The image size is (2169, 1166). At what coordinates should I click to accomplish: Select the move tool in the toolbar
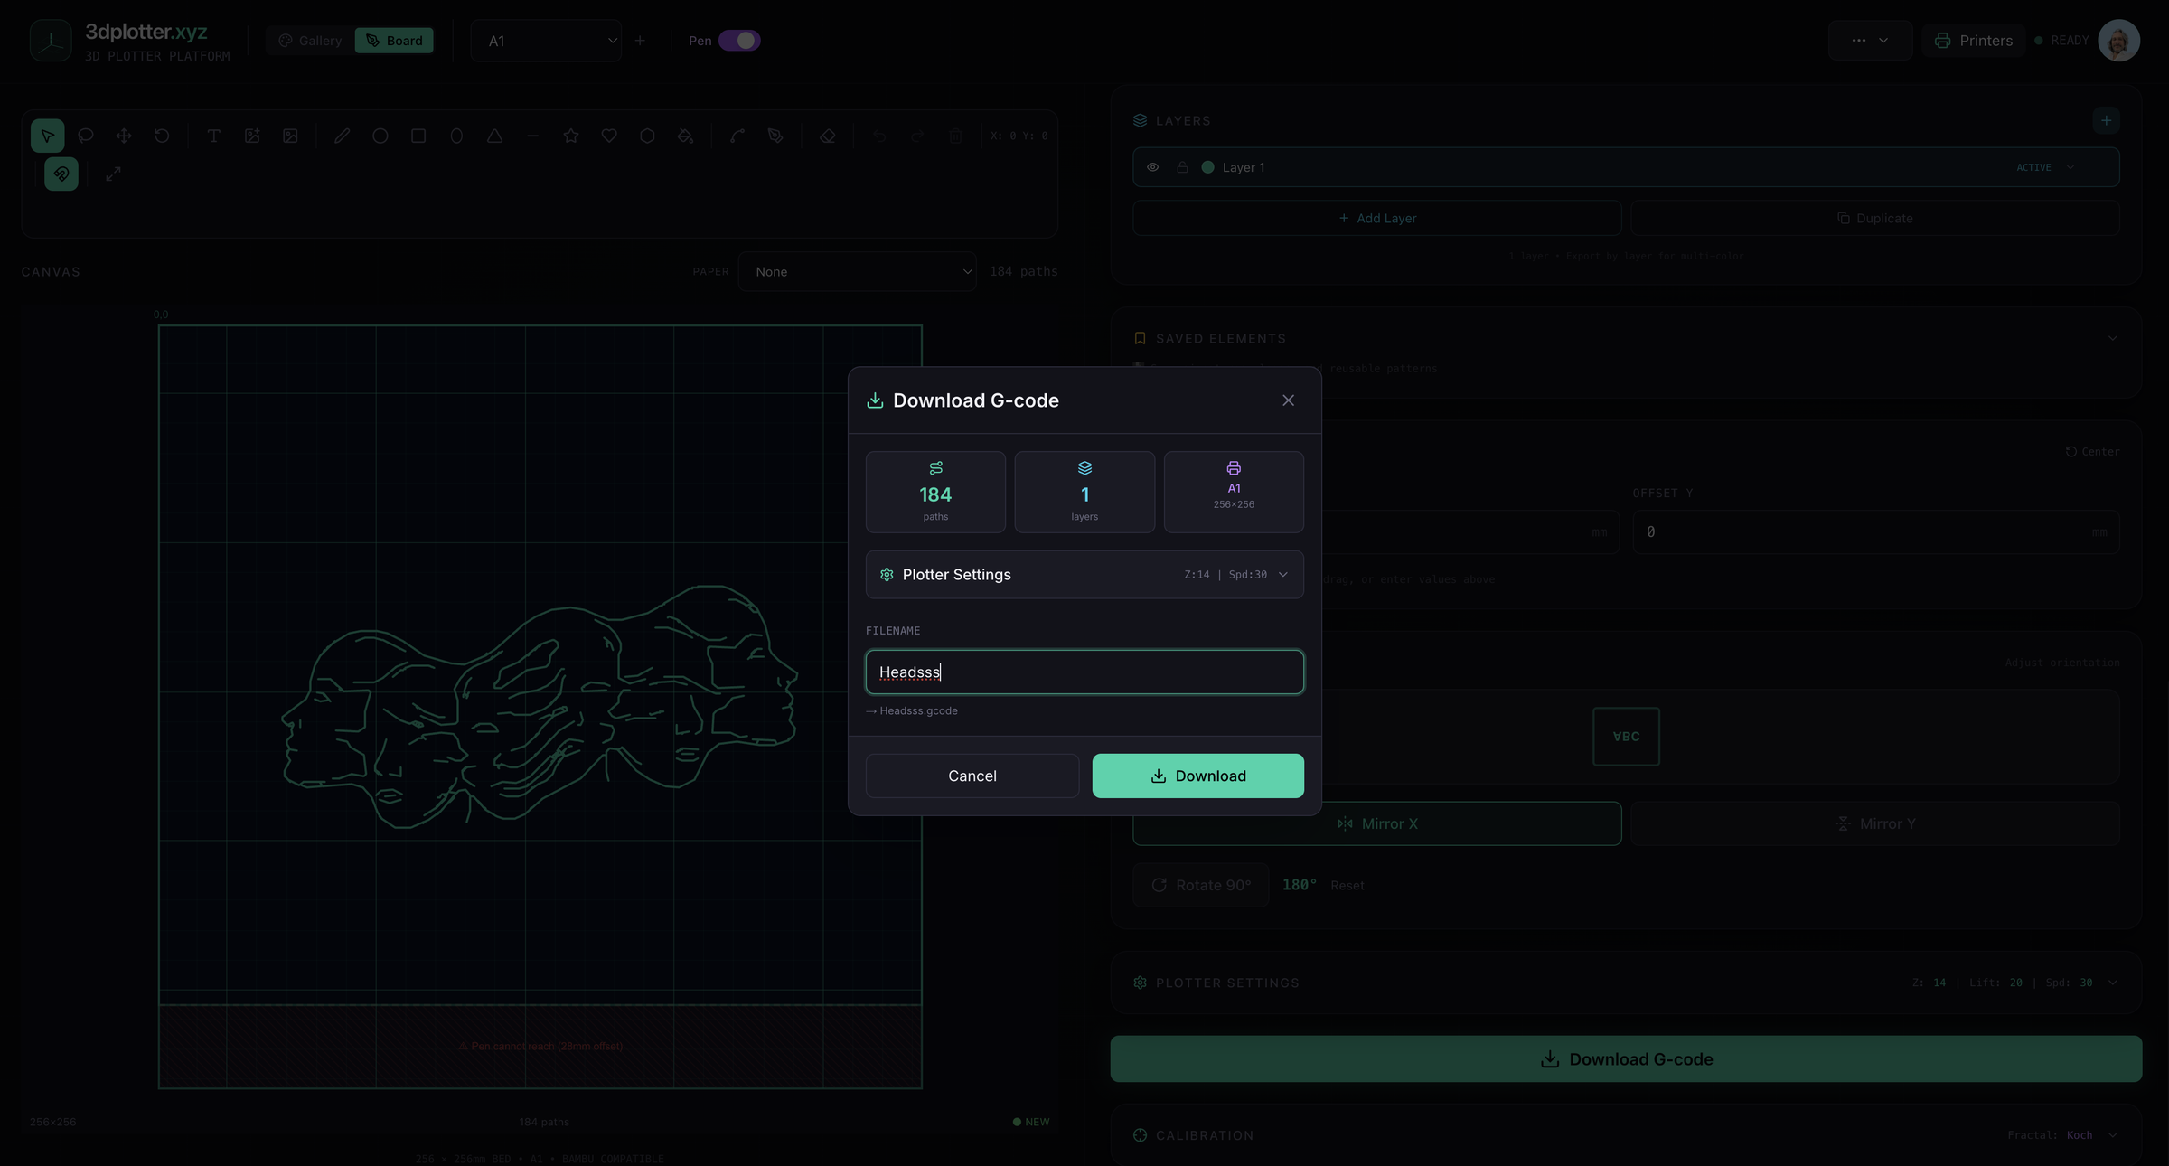click(124, 136)
